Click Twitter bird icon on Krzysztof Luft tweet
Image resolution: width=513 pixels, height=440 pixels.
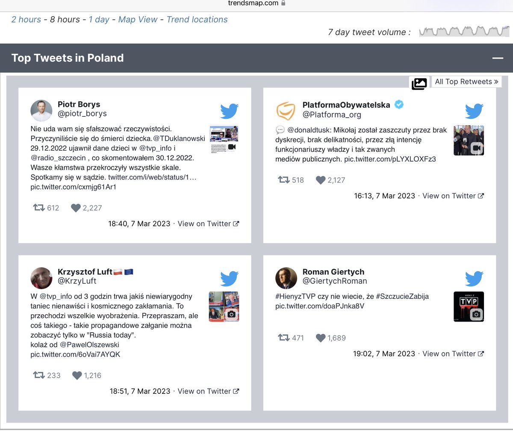pyautogui.click(x=230, y=279)
